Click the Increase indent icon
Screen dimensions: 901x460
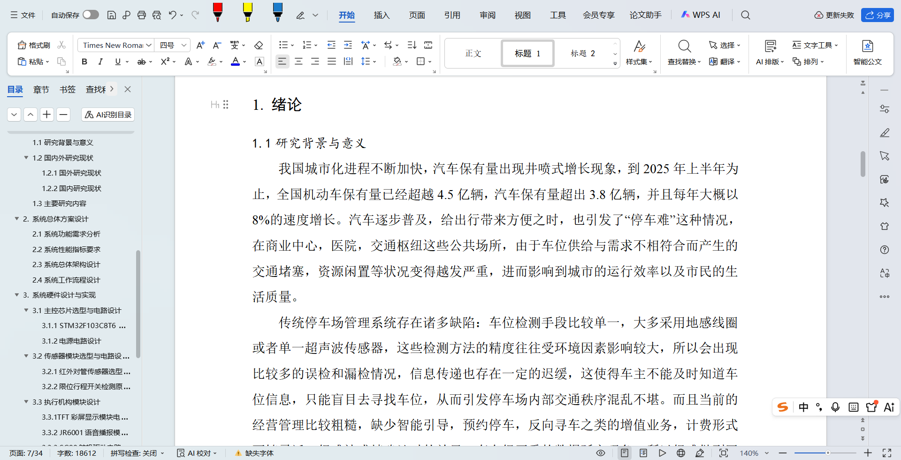click(348, 45)
